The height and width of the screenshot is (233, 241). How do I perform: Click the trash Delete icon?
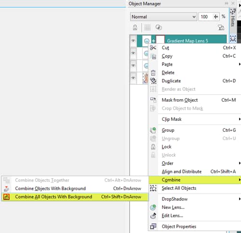[153, 73]
